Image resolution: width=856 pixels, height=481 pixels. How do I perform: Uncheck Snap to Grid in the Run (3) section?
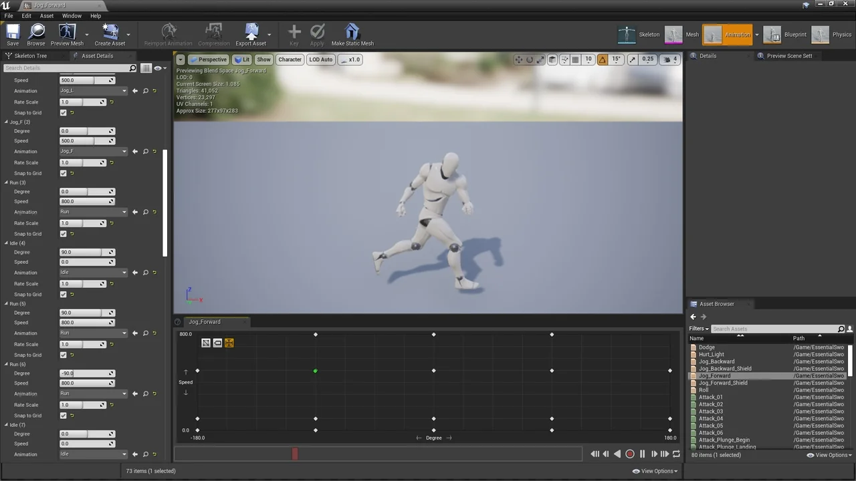coord(63,234)
